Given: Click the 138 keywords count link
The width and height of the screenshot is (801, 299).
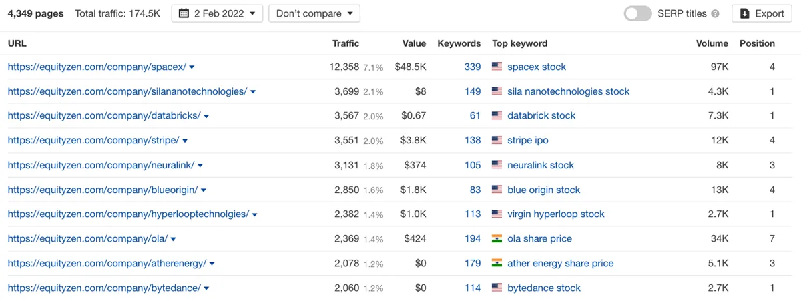Looking at the screenshot, I should (x=473, y=140).
